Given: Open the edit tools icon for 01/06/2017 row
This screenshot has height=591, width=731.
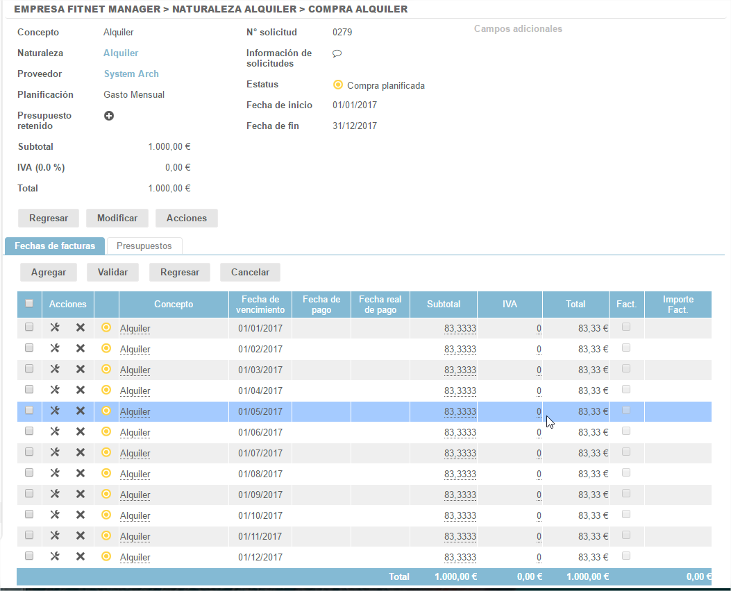Looking at the screenshot, I should click(x=55, y=431).
